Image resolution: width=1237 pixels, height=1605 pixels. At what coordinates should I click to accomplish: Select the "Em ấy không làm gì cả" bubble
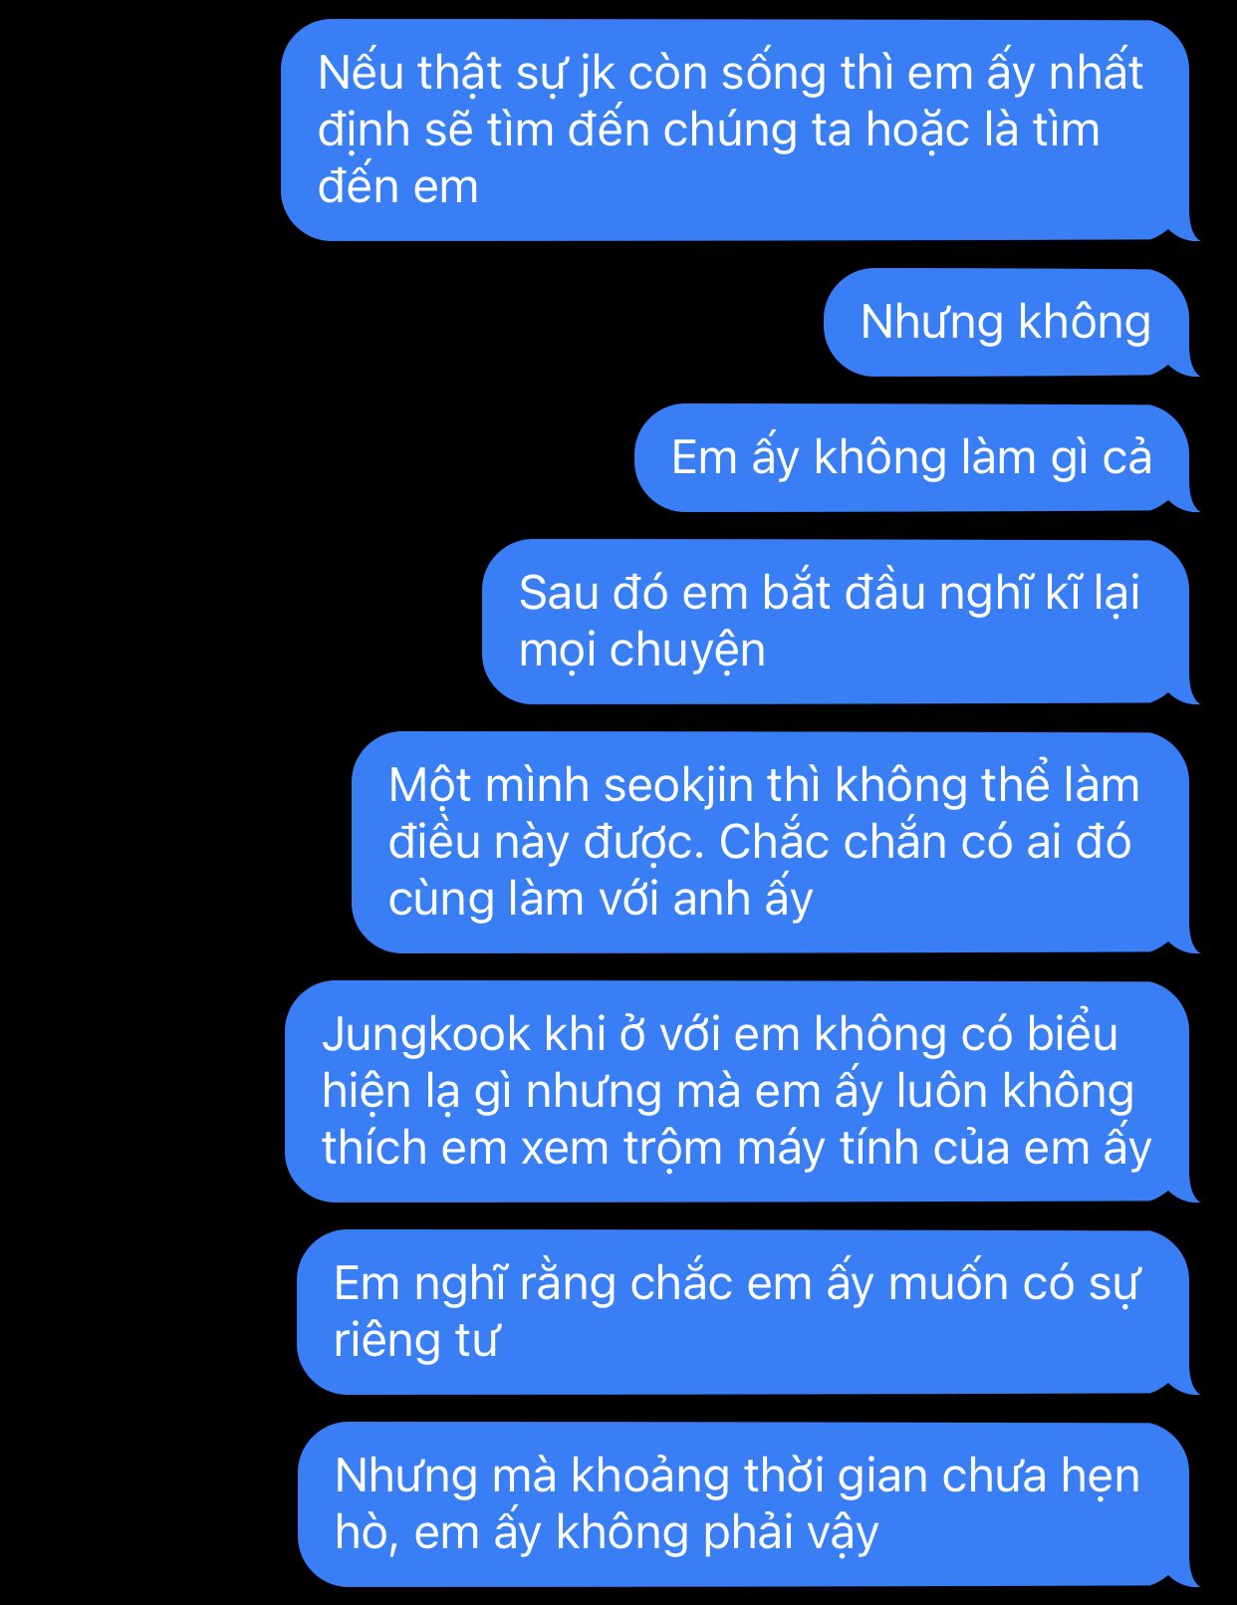(x=915, y=458)
